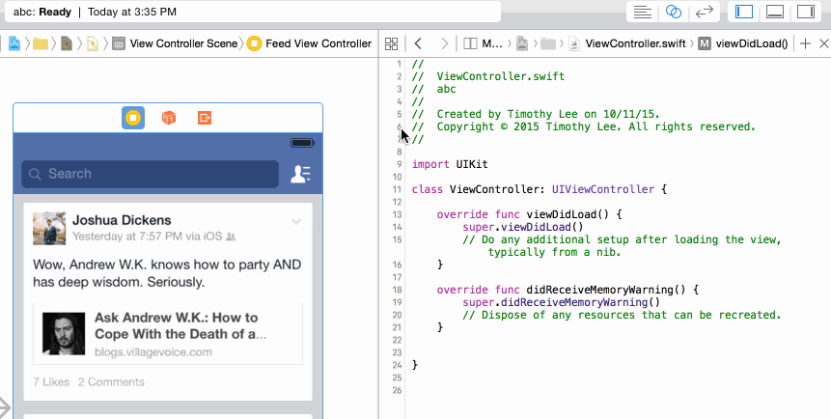
Task: Toggle the Debug area panel
Action: [x=775, y=12]
